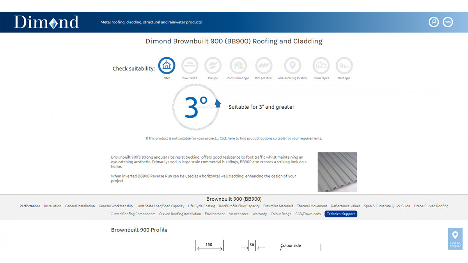Image resolution: width=468 pixels, height=263 pixels.
Task: Open Curved Roofing Installation section
Action: click(180, 214)
